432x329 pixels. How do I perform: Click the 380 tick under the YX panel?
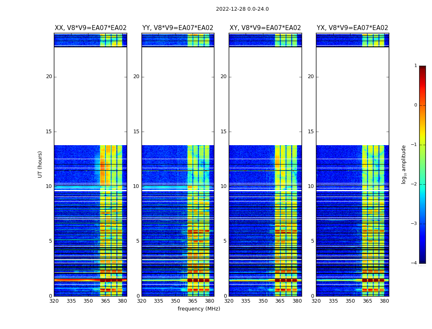[x=384, y=301]
